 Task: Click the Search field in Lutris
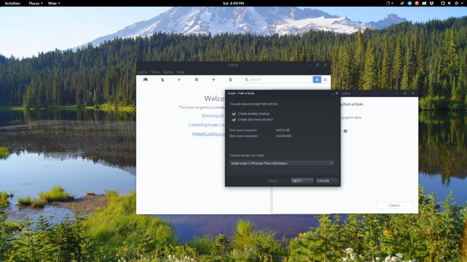278,80
